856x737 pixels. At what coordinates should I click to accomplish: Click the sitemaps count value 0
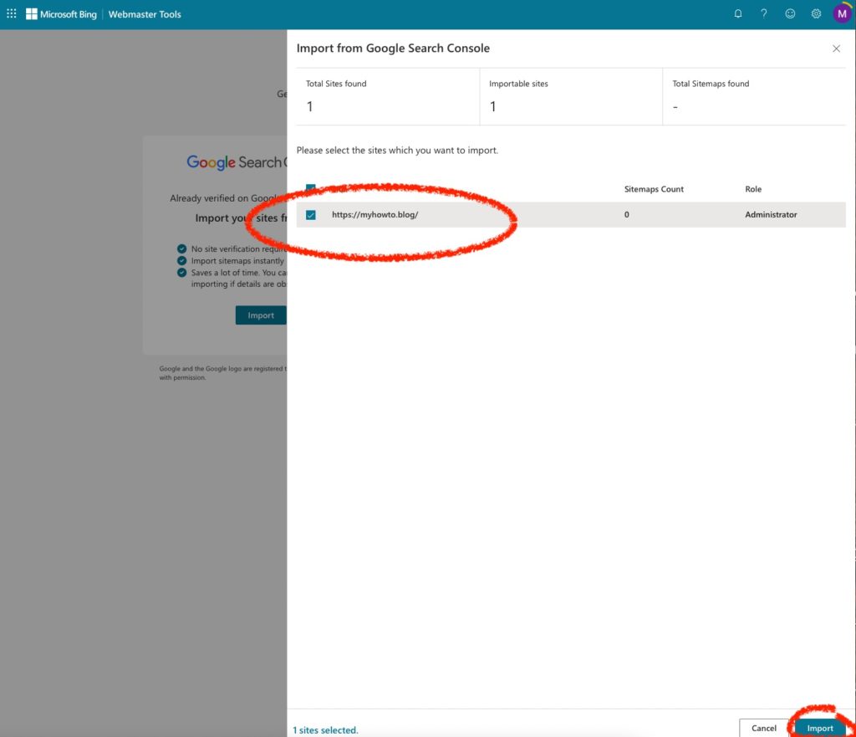(627, 215)
